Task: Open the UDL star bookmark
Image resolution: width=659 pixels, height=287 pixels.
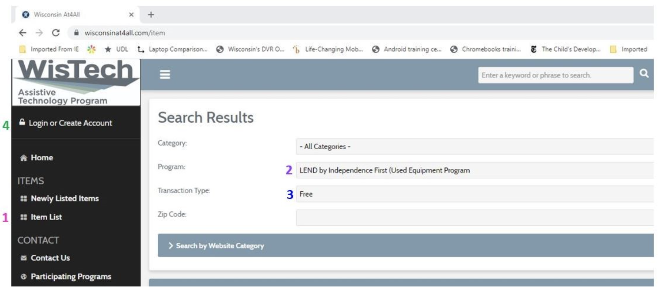Action: (116, 49)
